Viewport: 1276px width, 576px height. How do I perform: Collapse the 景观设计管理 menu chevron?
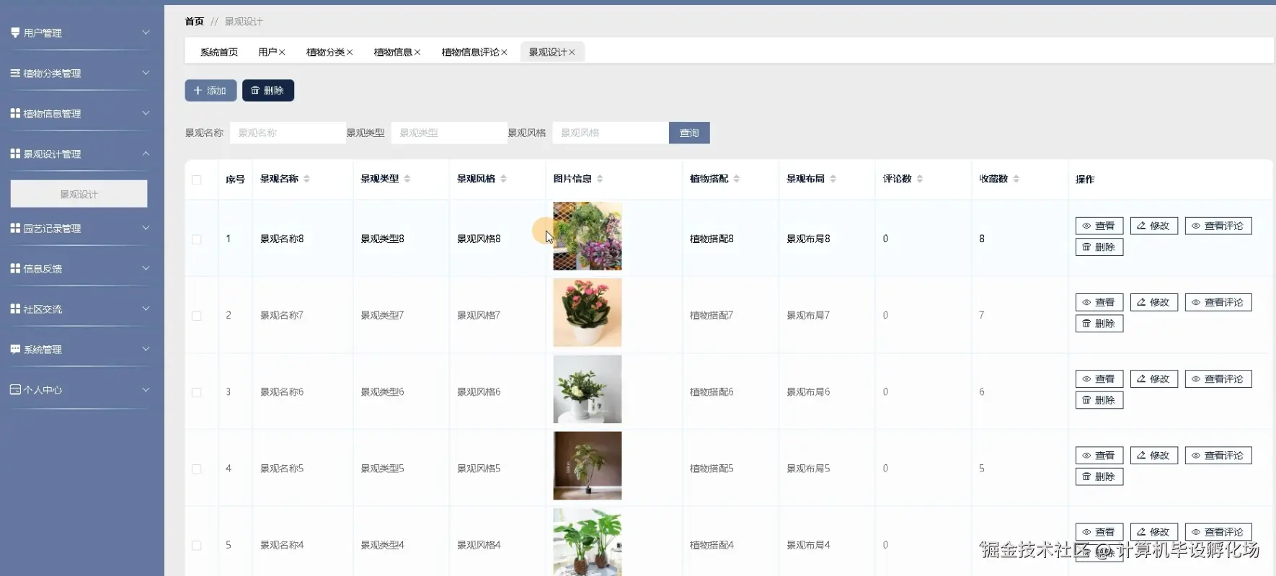146,154
